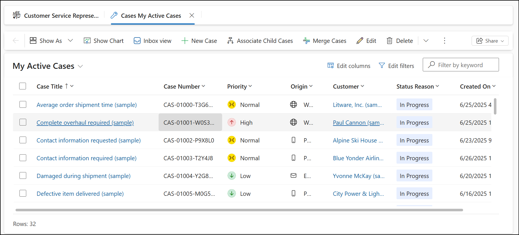Click the phone origin icon for Defective item
The height and width of the screenshot is (235, 519).
pyautogui.click(x=294, y=193)
